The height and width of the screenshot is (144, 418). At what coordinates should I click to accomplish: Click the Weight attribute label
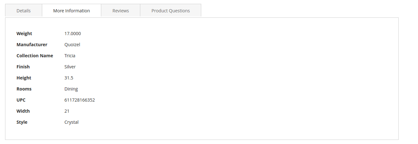click(x=24, y=34)
